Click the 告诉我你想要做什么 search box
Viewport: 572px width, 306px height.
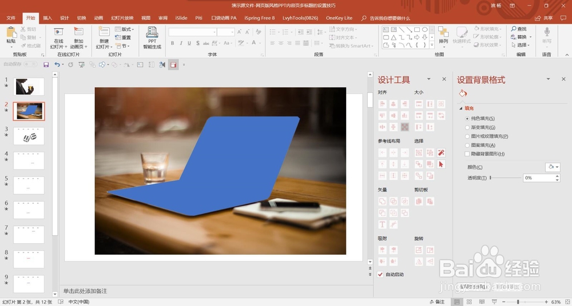[386, 18]
